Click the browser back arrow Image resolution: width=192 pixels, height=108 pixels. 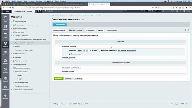[3, 8]
